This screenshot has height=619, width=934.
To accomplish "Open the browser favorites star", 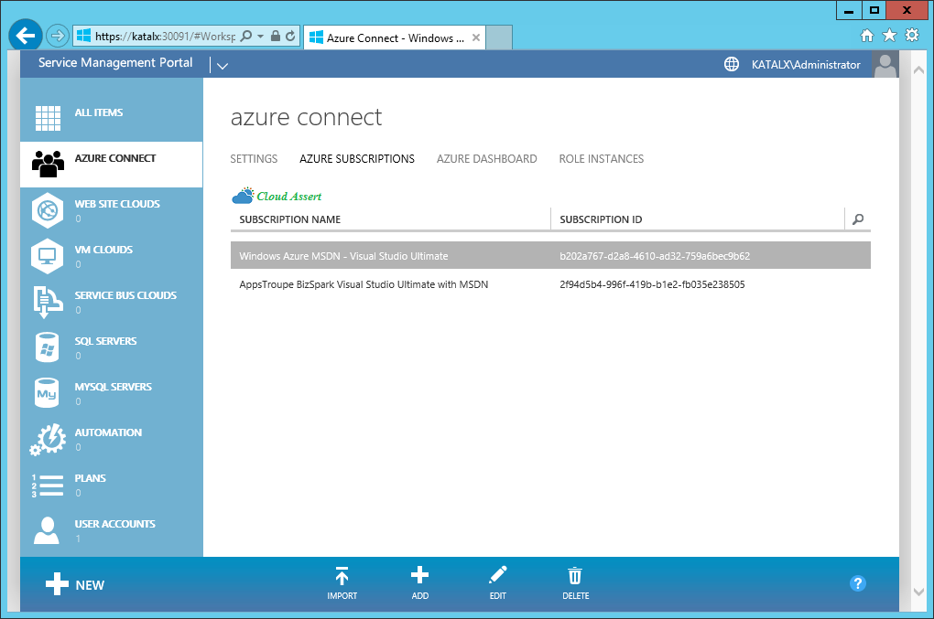I will (889, 36).
